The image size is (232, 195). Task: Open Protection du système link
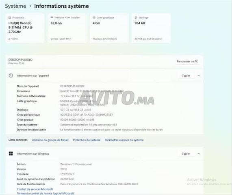tap(87, 140)
